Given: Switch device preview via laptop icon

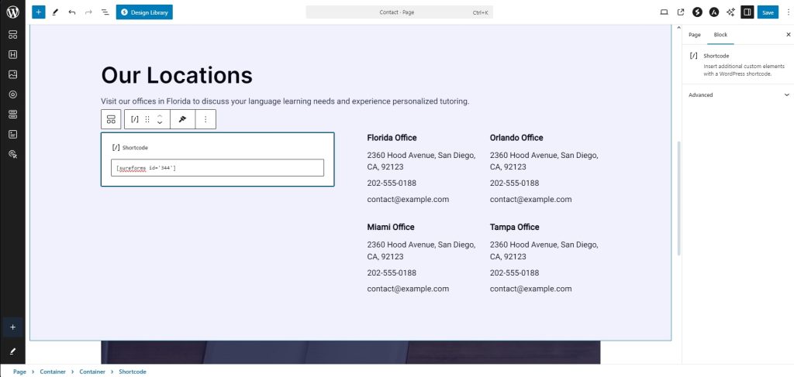Looking at the screenshot, I should [664, 12].
